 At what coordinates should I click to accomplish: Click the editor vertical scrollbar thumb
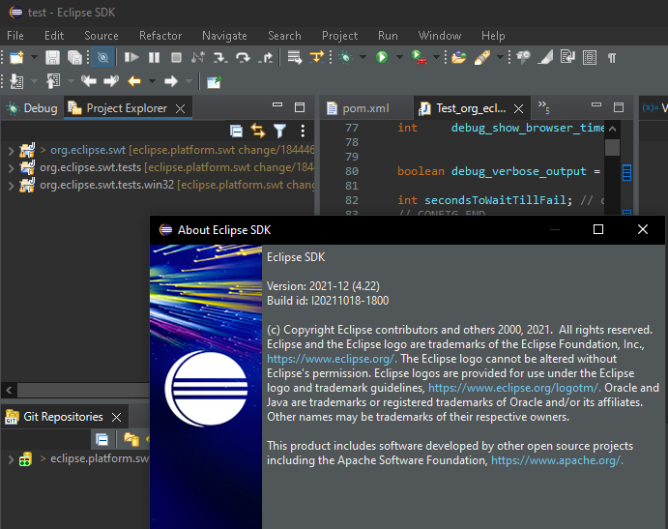tap(612, 148)
